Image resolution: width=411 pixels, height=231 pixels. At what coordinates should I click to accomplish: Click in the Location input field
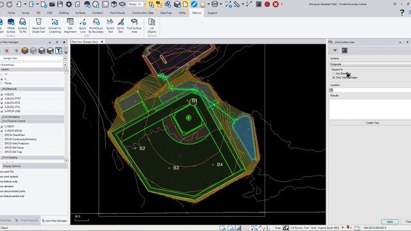click(x=372, y=90)
